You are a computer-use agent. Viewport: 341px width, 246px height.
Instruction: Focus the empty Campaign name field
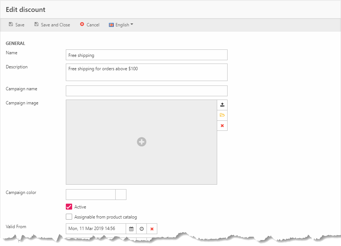click(x=147, y=91)
